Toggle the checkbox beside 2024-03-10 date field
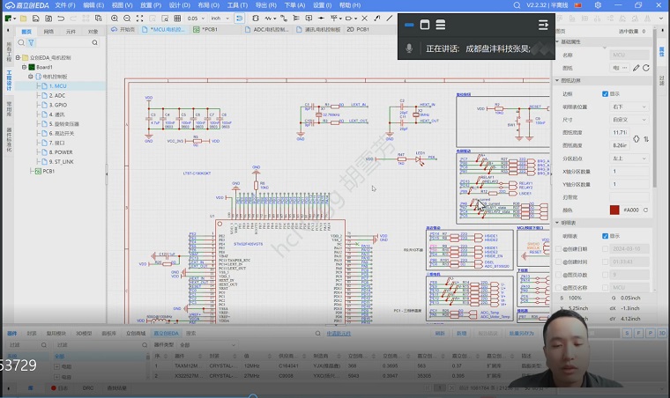This screenshot has width=670, height=398. click(605, 248)
